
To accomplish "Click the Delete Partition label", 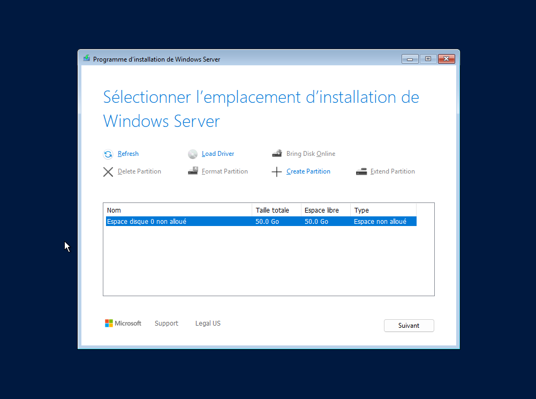I will pyautogui.click(x=139, y=171).
